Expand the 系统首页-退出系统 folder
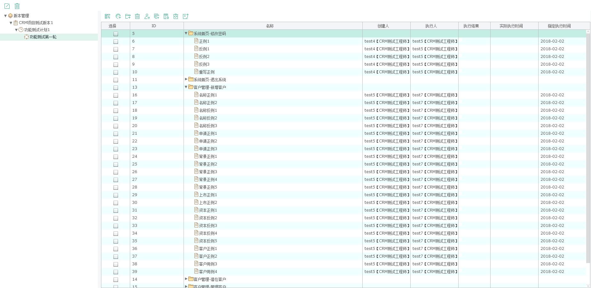Screen dimensions: 591x288 click(186, 79)
